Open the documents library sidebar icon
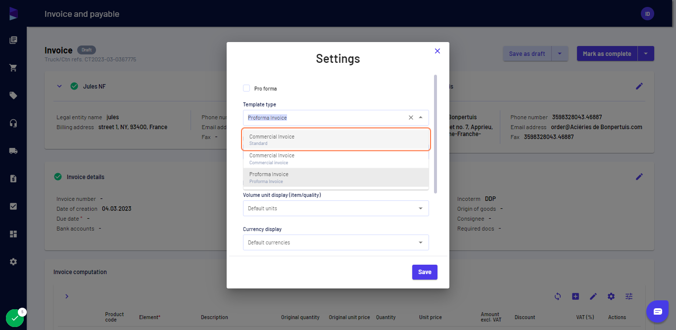The image size is (676, 330). (x=13, y=40)
